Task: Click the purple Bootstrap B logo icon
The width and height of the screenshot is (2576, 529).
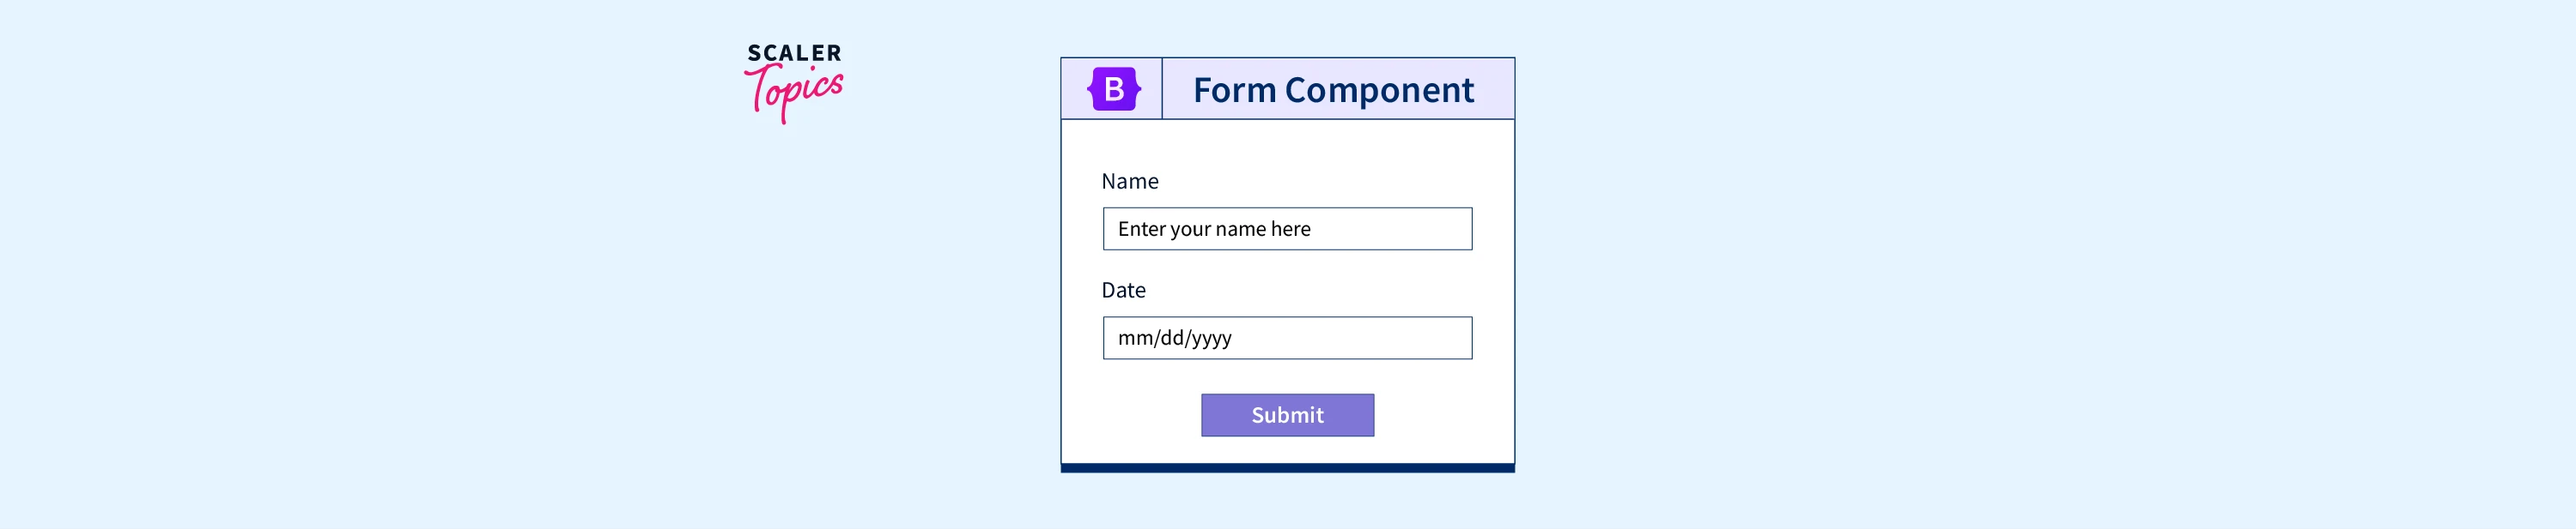Action: click(1113, 89)
